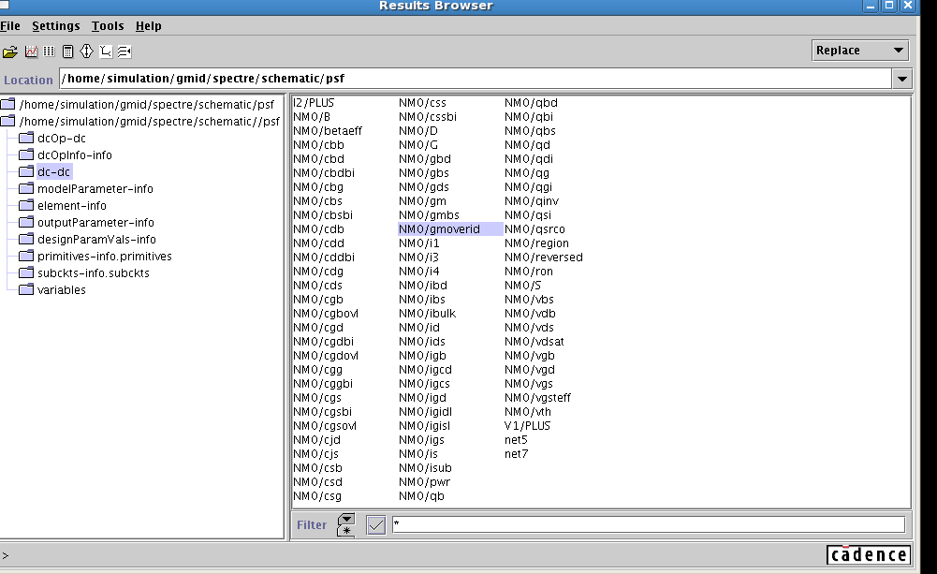Click the Y-branch axis icon in toolbar

106,52
